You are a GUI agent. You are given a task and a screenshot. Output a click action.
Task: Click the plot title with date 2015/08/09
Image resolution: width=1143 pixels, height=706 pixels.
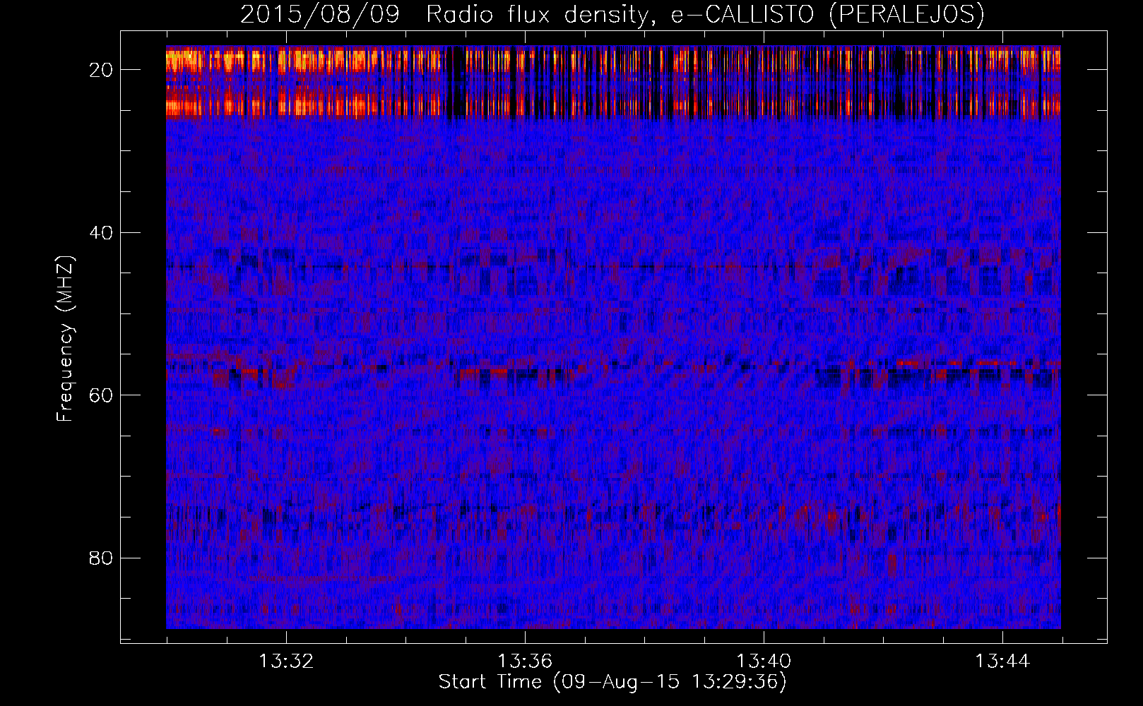[612, 14]
